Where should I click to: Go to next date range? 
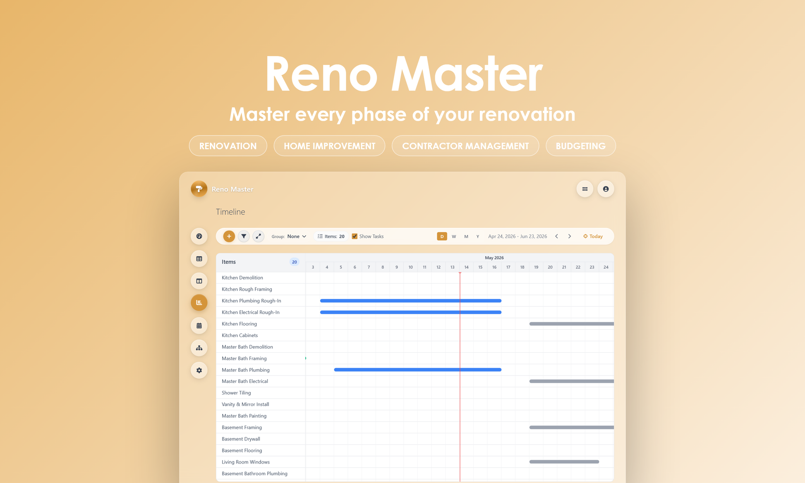570,236
